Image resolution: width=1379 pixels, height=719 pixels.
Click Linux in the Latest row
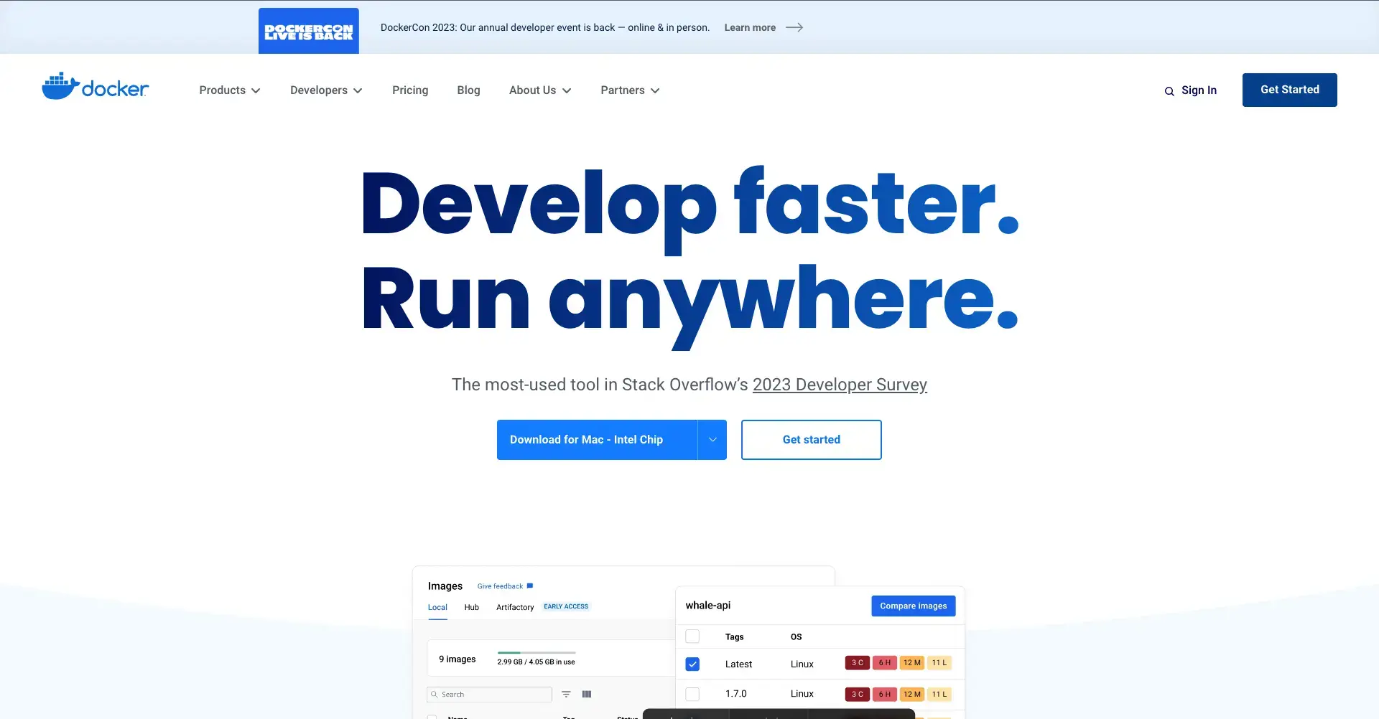(802, 664)
